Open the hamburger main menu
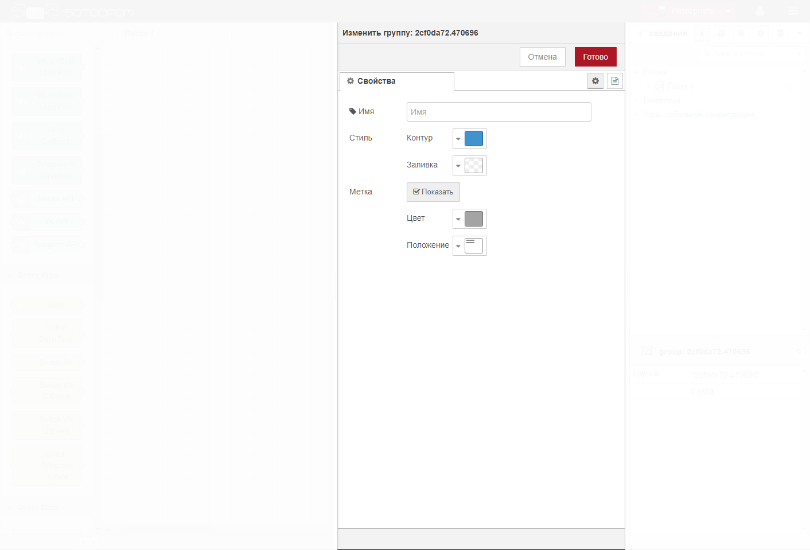The image size is (810, 550). (793, 11)
